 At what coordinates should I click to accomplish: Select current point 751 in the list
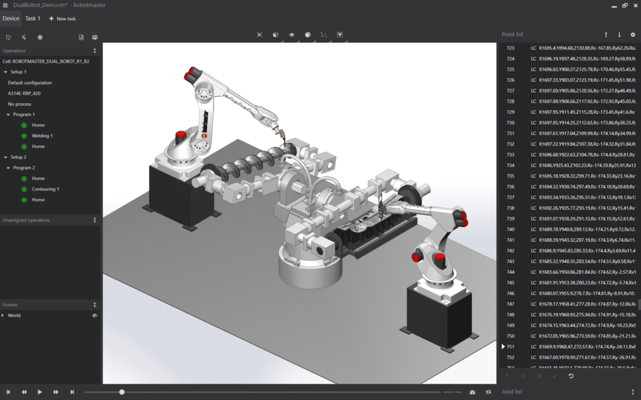point(568,347)
